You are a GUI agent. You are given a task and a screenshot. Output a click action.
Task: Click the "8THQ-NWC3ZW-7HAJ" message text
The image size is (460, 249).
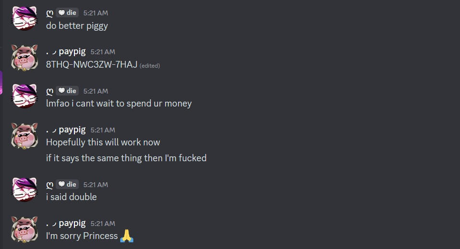coord(92,64)
